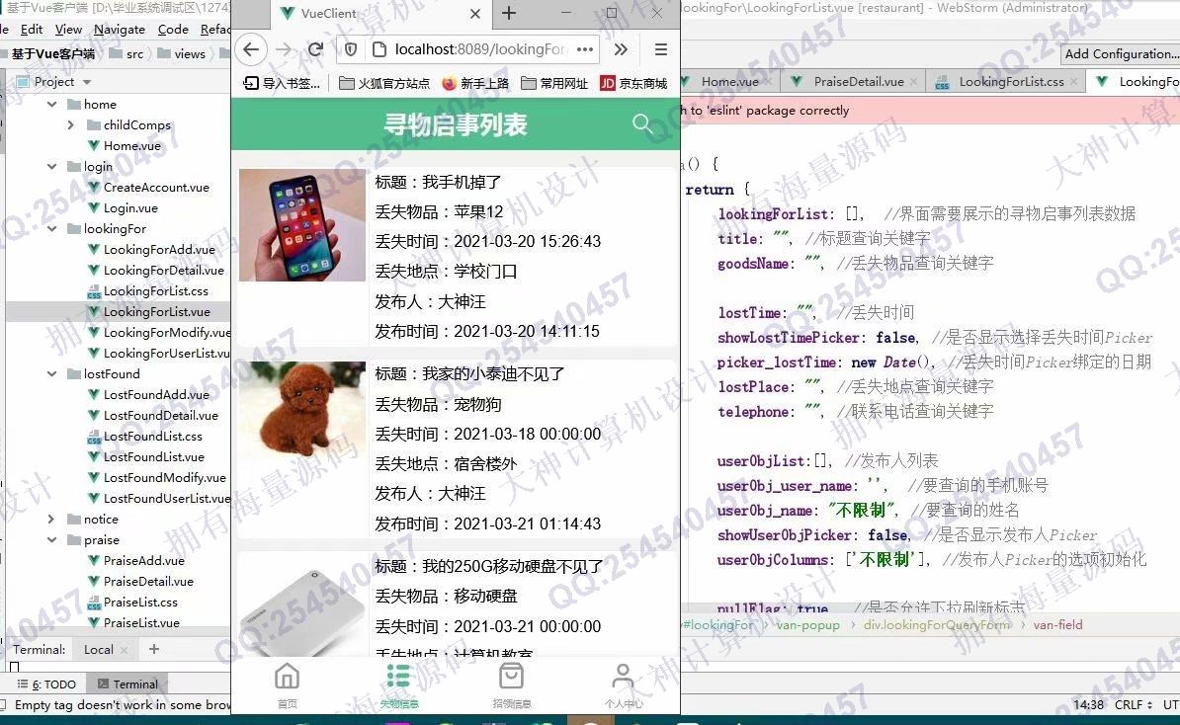
Task: Open the hard drive lost item thumbnail
Action: [302, 606]
